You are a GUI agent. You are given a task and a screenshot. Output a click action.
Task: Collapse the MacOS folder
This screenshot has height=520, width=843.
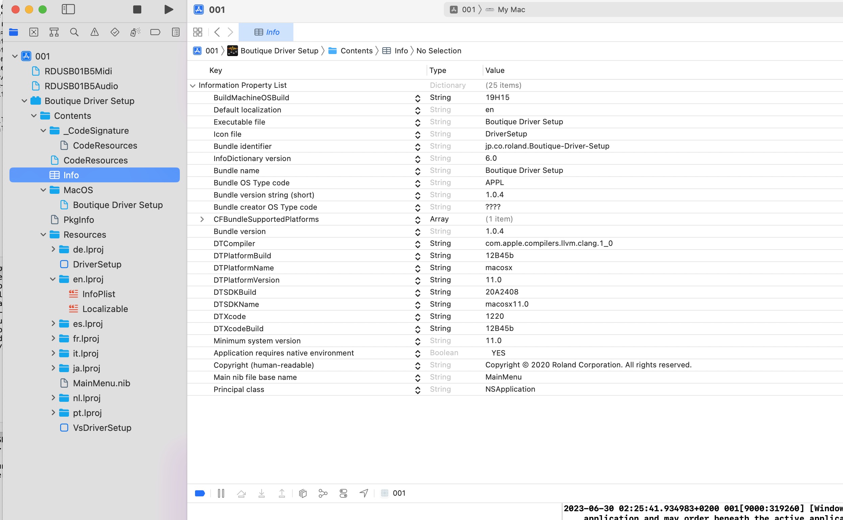[43, 190]
